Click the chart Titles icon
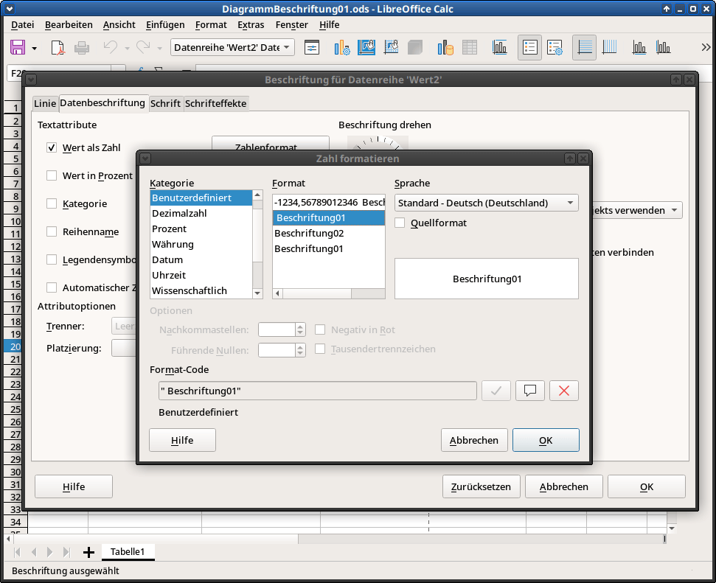The height and width of the screenshot is (583, 716). (x=499, y=47)
